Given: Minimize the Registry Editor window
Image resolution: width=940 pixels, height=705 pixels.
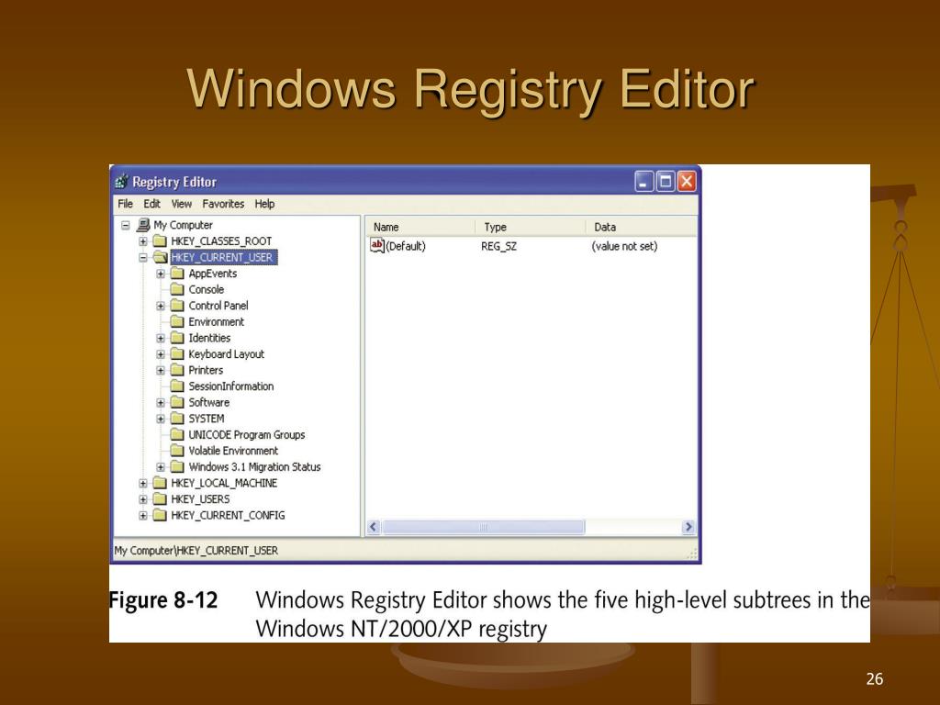Looking at the screenshot, I should (643, 181).
